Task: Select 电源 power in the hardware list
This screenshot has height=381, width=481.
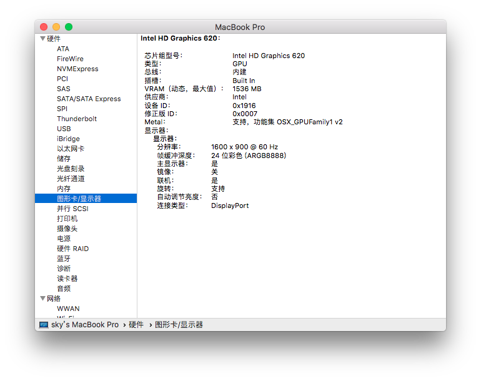Action: click(x=64, y=239)
